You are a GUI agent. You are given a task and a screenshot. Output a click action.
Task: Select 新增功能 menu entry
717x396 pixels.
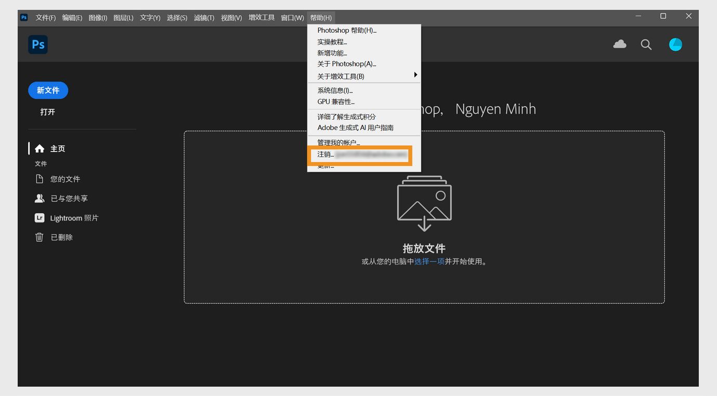tap(364, 53)
